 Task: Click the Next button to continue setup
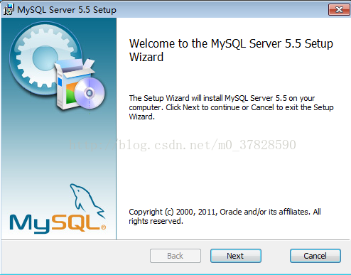(x=236, y=256)
